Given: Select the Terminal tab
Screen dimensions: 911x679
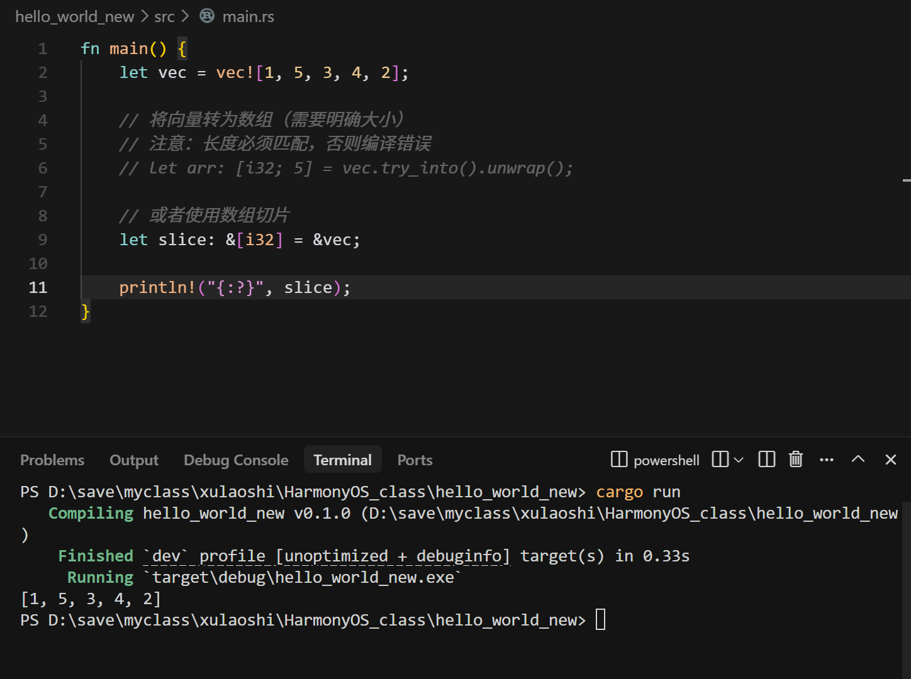Looking at the screenshot, I should 343,460.
